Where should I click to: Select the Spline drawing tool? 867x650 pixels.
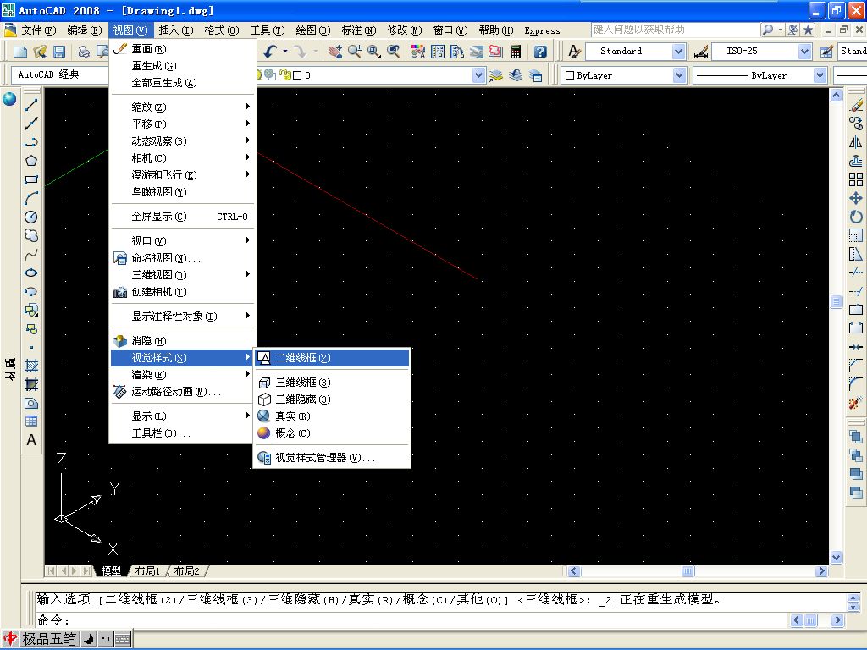(x=31, y=254)
